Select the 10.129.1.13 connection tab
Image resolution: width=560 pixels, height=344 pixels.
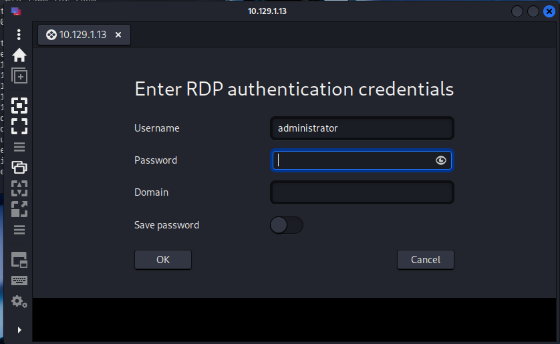pyautogui.click(x=84, y=35)
